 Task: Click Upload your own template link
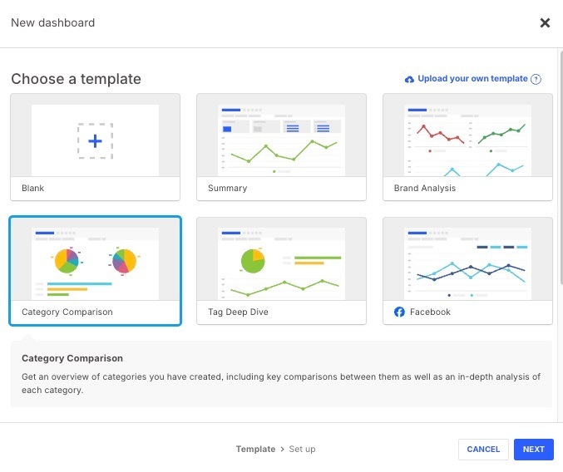[x=472, y=79]
